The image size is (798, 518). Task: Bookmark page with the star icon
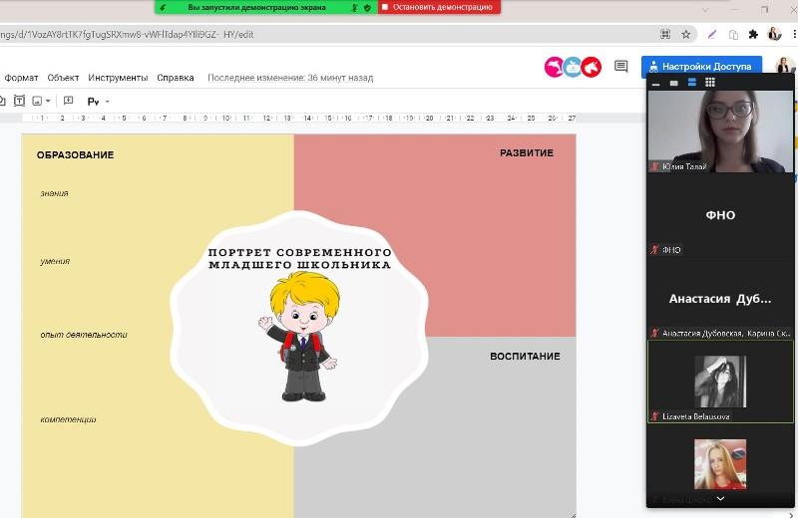(x=686, y=34)
